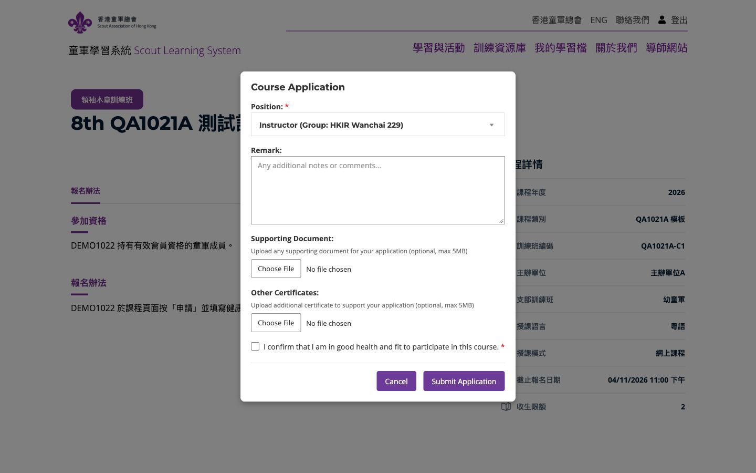This screenshot has width=756, height=473.
Task: Click the Scout Association fleur-de-lis logo
Action: [80, 22]
